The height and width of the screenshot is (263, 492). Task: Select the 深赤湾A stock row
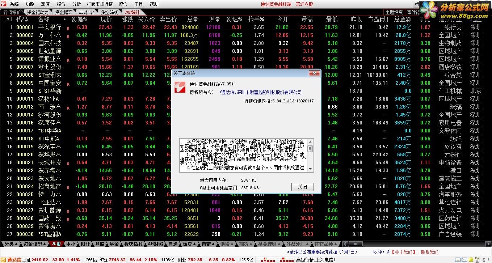[241, 170]
